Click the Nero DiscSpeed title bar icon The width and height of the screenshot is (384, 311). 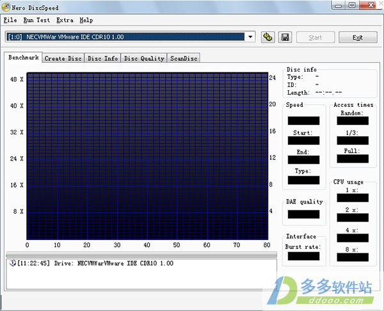(x=6, y=7)
